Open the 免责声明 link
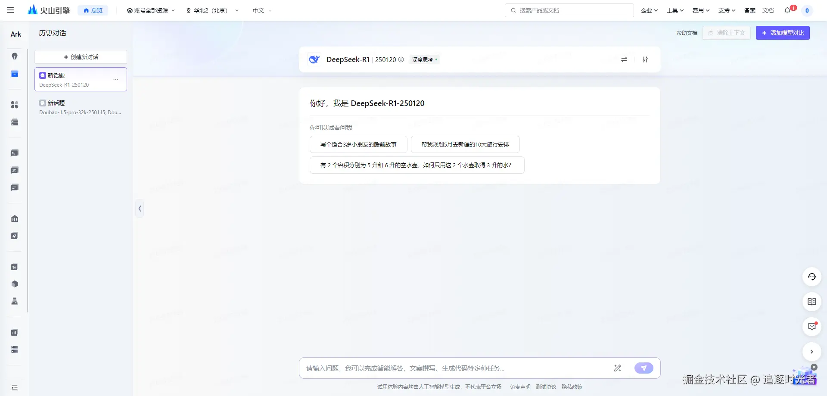Image resolution: width=827 pixels, height=396 pixels. click(x=520, y=387)
